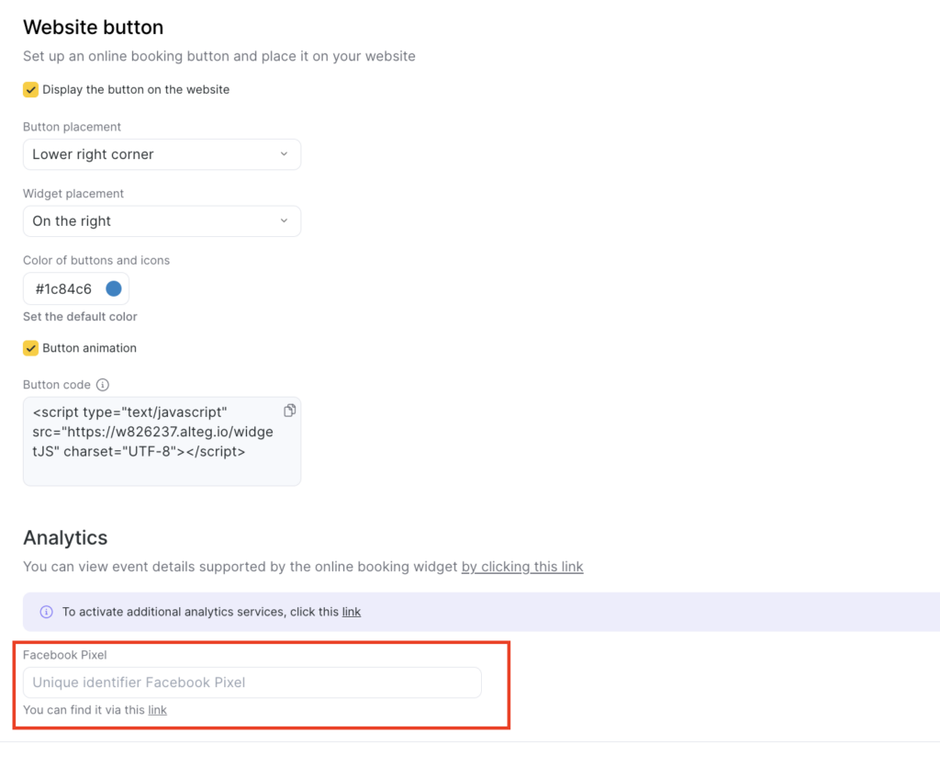
Task: Click the blue color swatch circle
Action: point(114,288)
